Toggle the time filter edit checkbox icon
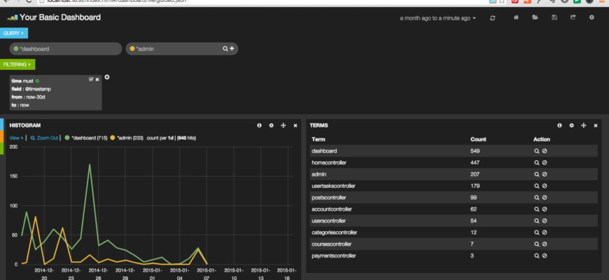This screenshot has width=609, height=280. 91,79
